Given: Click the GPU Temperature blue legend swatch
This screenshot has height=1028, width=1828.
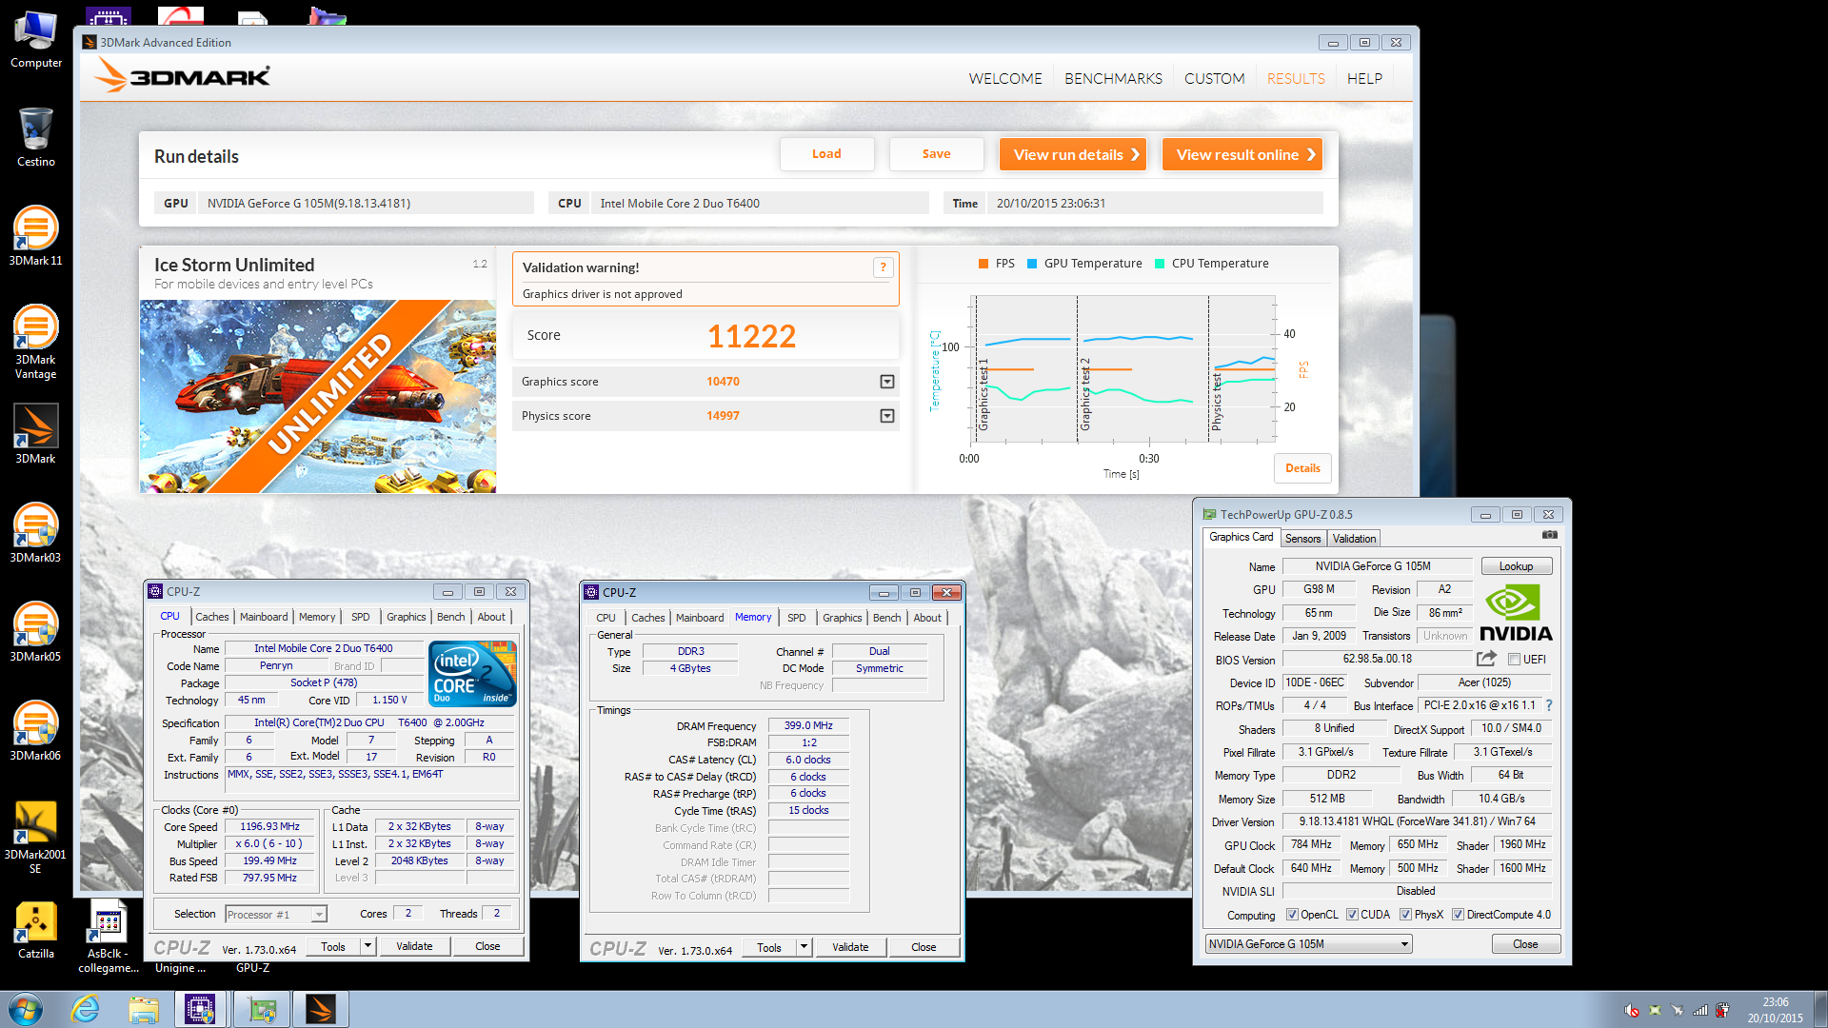Looking at the screenshot, I should tap(1032, 264).
